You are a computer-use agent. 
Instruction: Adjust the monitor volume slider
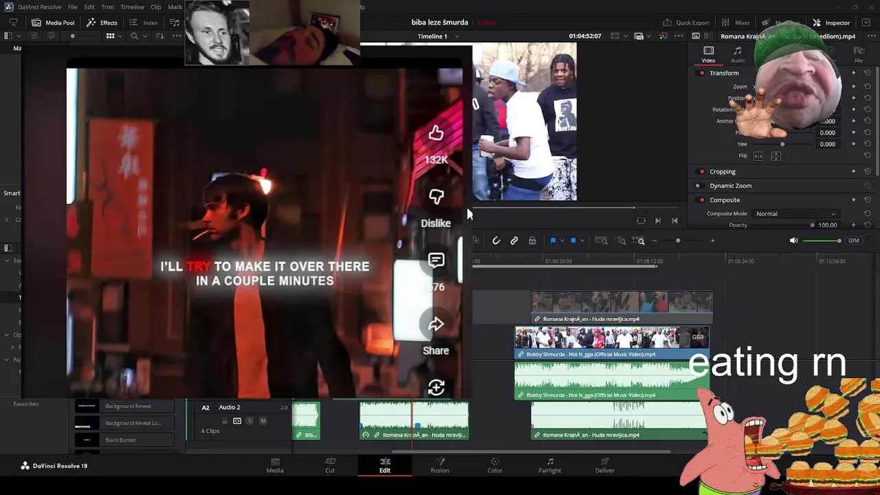822,241
